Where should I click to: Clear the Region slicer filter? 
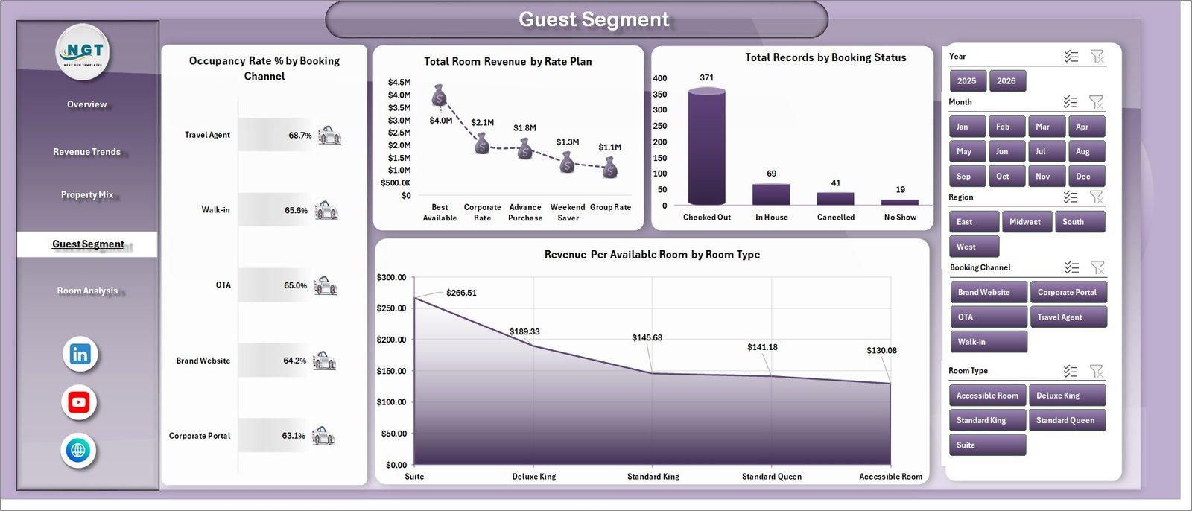1097,197
